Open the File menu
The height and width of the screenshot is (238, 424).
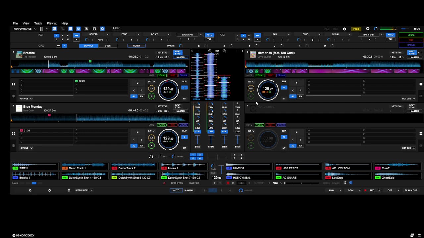tap(15, 23)
